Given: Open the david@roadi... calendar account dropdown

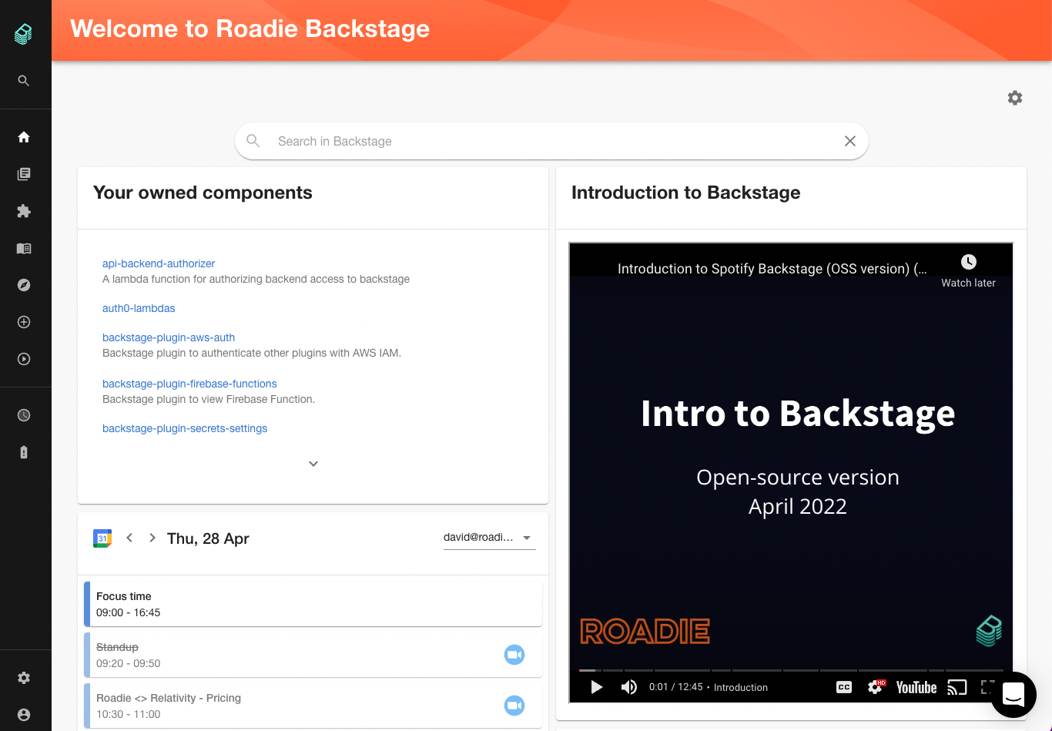Looking at the screenshot, I should [489, 538].
